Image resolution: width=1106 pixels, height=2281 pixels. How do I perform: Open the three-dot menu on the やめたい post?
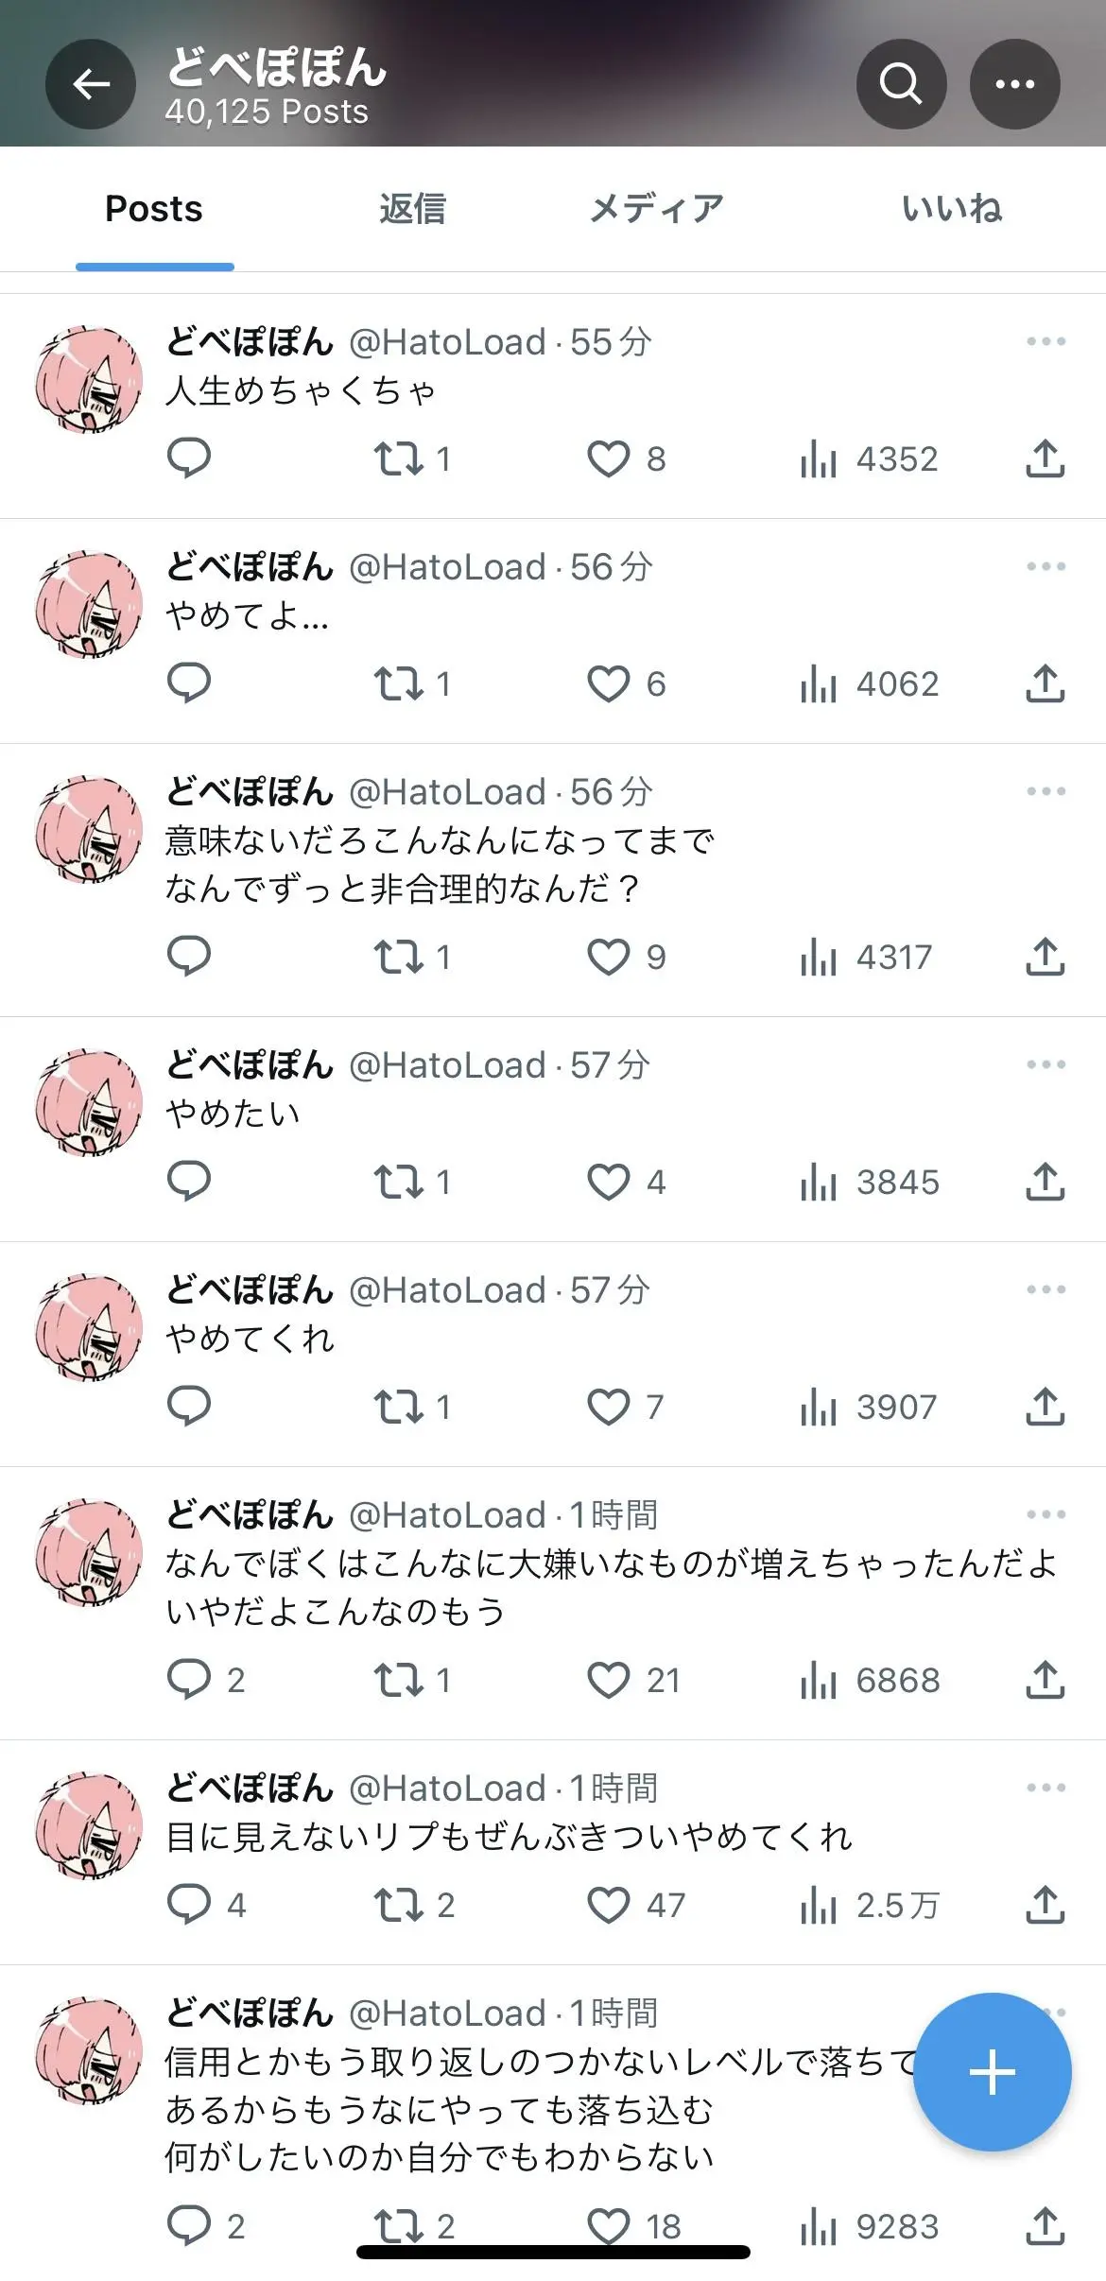click(x=1046, y=1064)
